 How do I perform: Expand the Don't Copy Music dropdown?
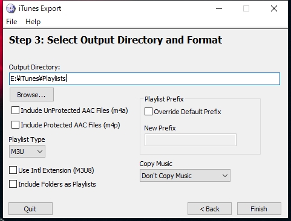tap(185, 176)
